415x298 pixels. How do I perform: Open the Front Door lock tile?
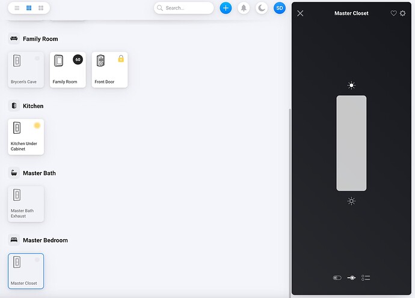coord(109,70)
